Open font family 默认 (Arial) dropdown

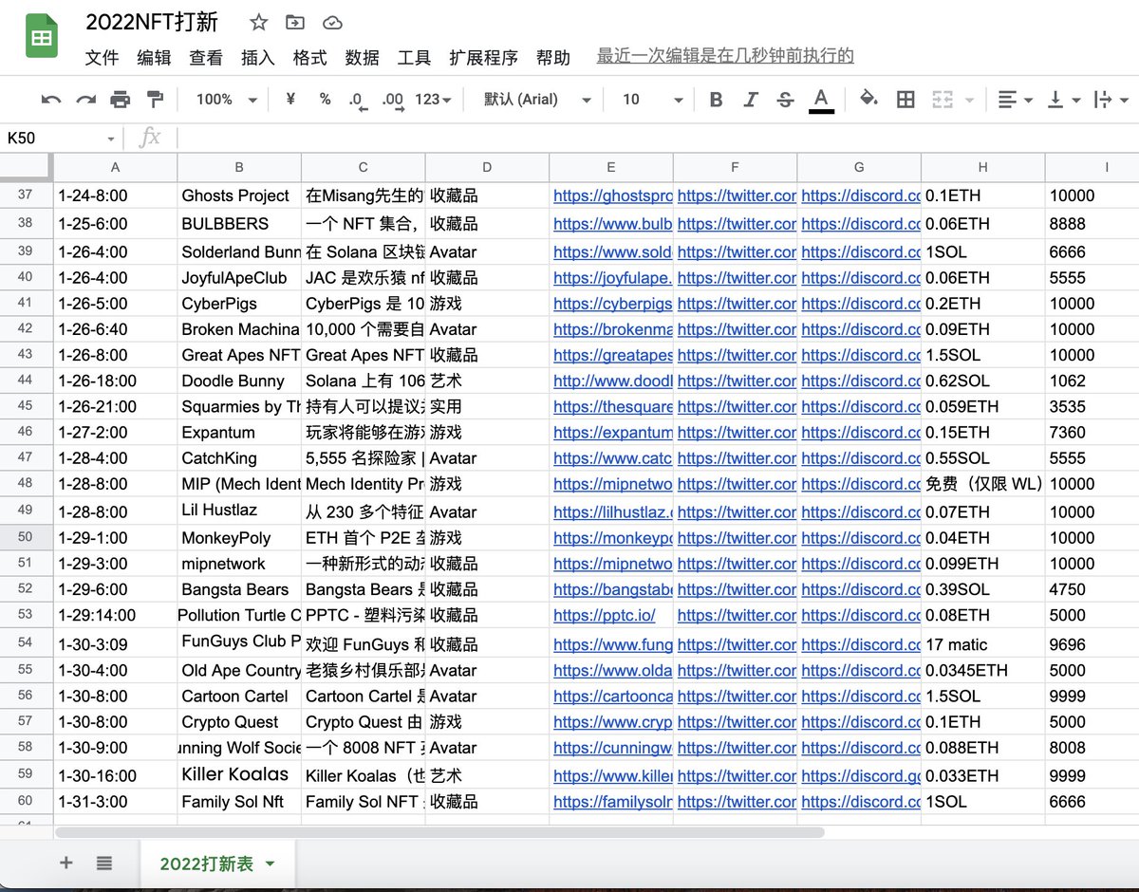tap(537, 100)
